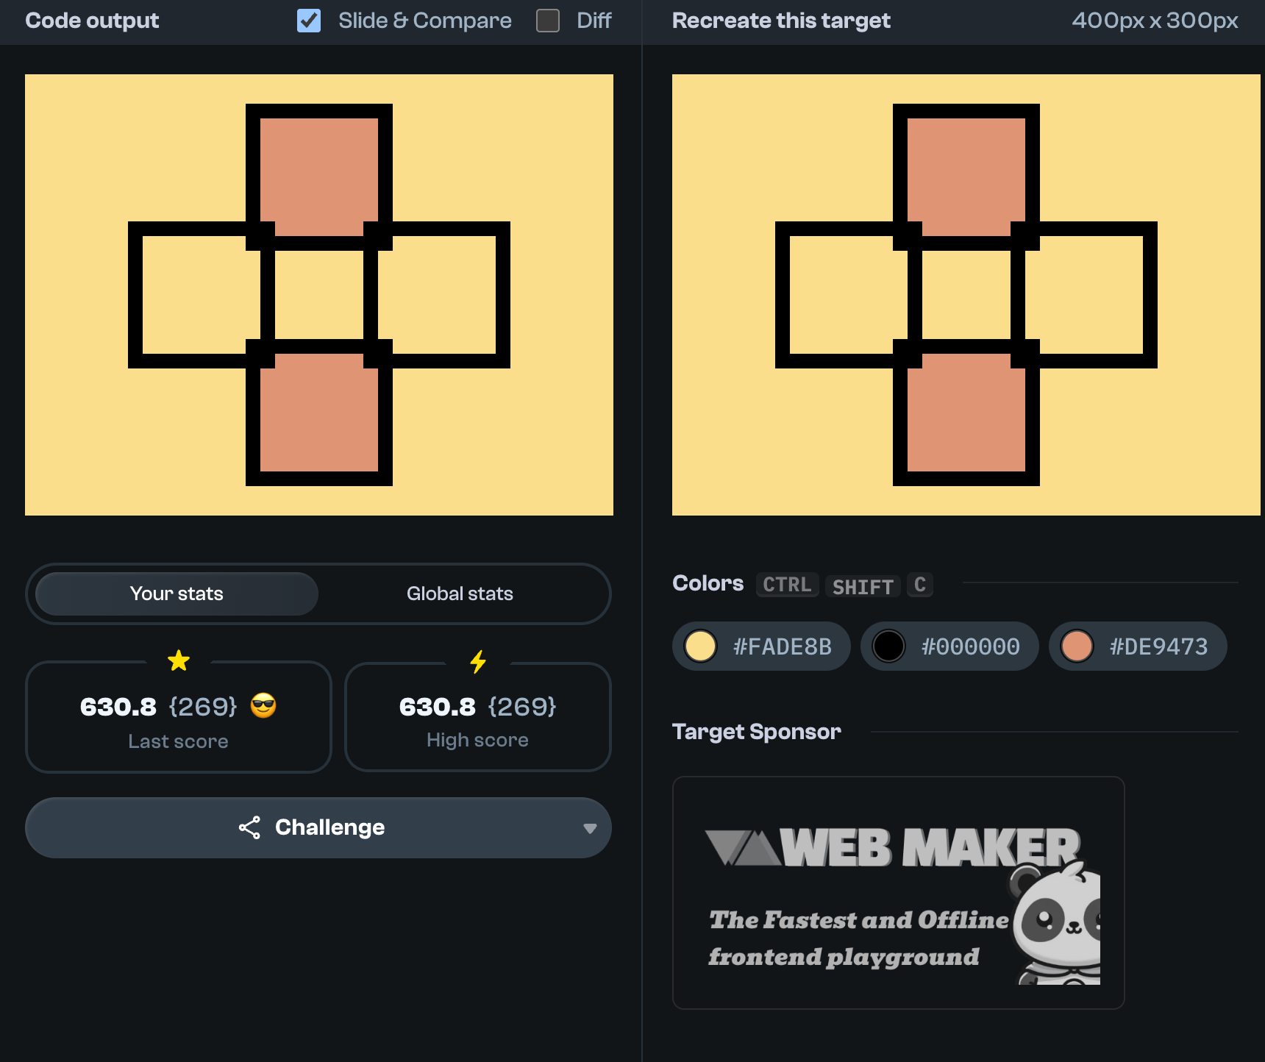Uncheck the Slide & Compare checkbox
Viewport: 1265px width, 1062px height.
pyautogui.click(x=309, y=21)
